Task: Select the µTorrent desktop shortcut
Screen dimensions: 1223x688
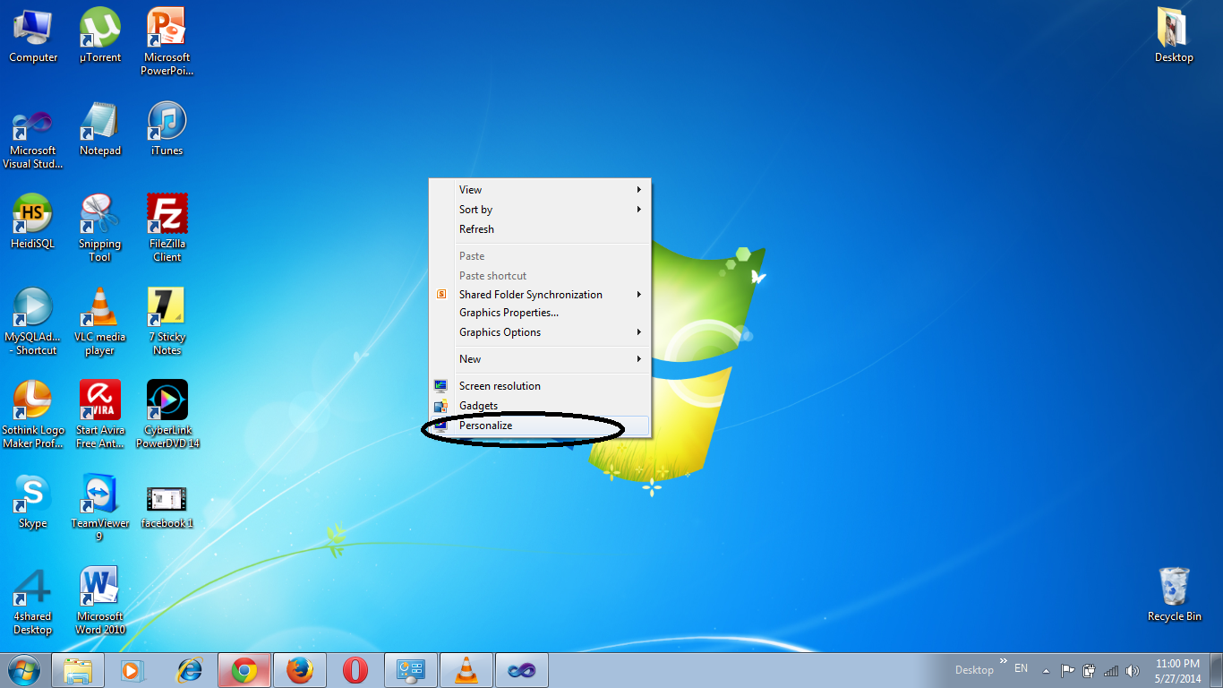Action: [x=100, y=36]
